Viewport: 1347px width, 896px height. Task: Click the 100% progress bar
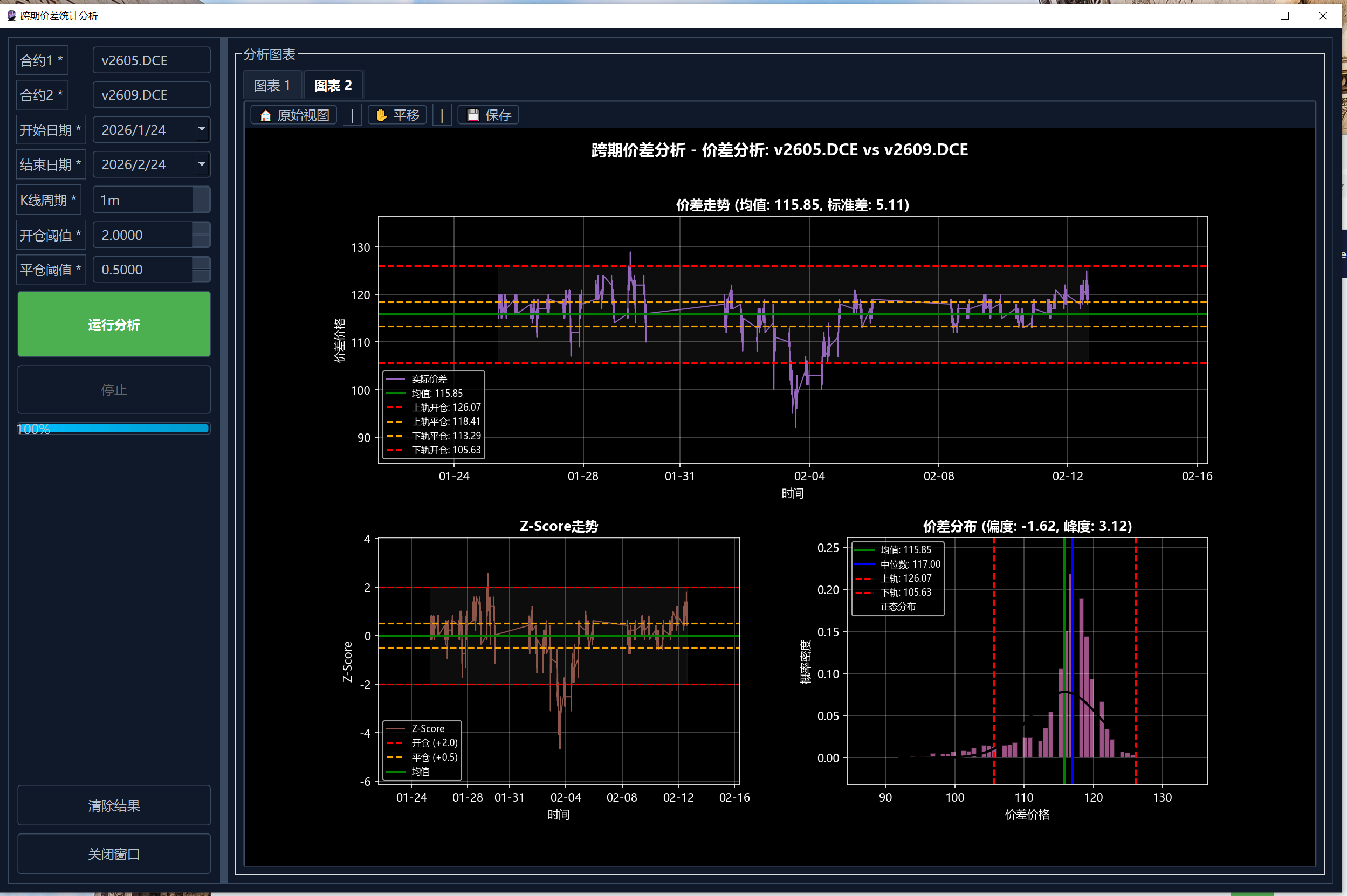114,429
